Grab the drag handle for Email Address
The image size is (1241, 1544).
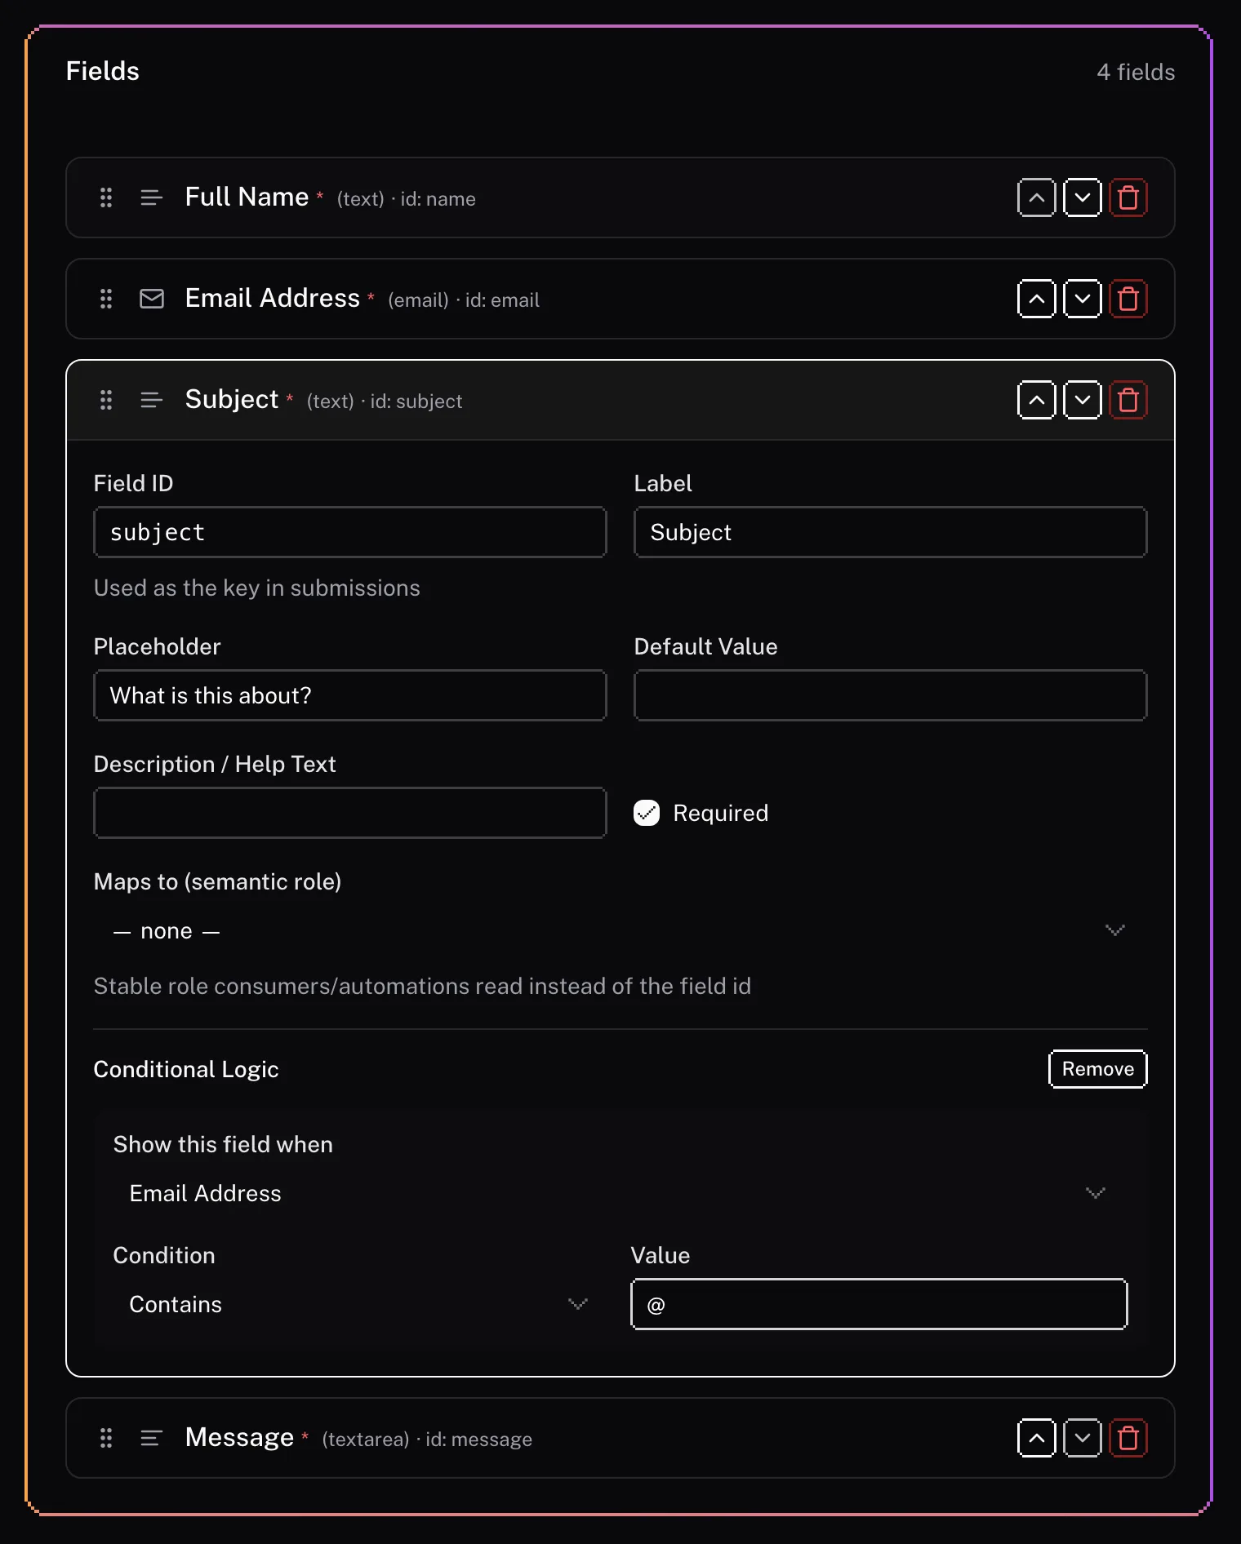(105, 299)
